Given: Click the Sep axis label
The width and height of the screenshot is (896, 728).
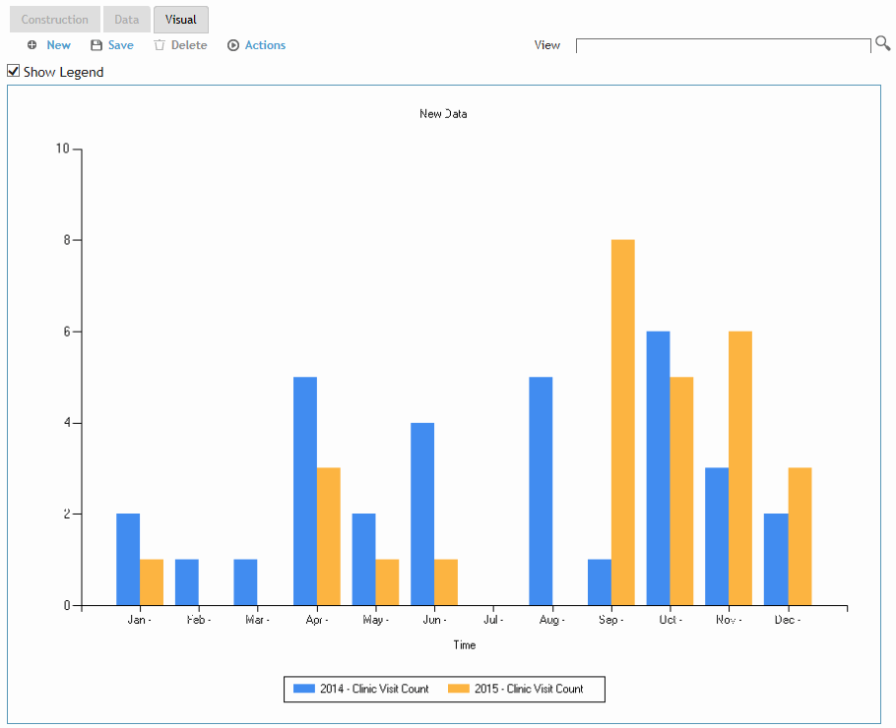Looking at the screenshot, I should pyautogui.click(x=610, y=620).
